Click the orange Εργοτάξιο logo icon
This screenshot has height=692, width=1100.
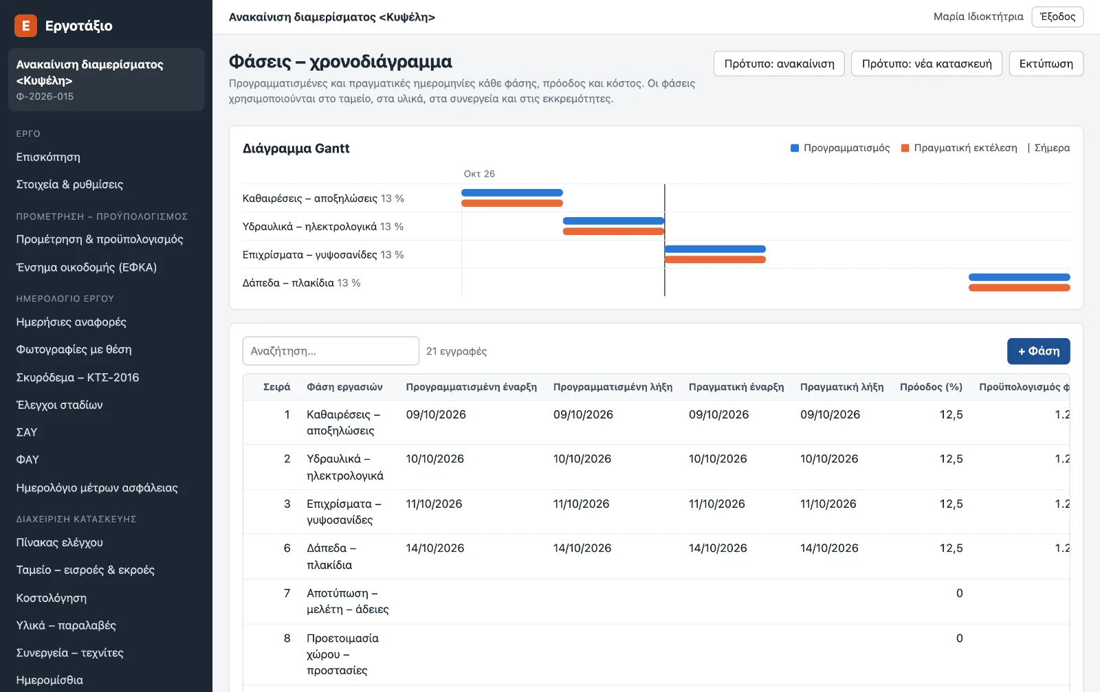pyautogui.click(x=25, y=25)
